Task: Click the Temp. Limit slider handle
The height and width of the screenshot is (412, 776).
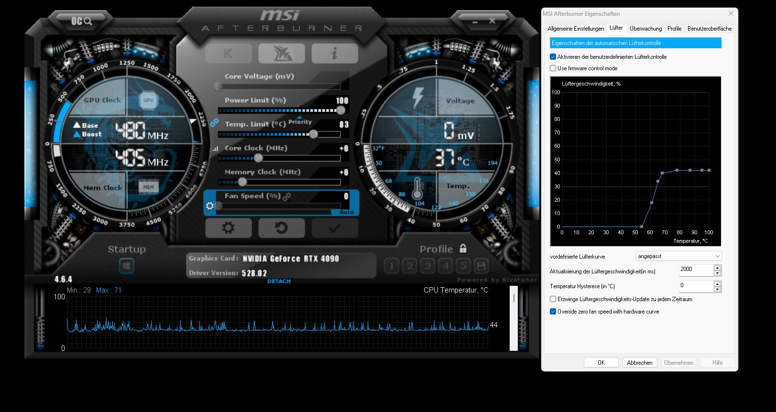Action: tap(313, 134)
